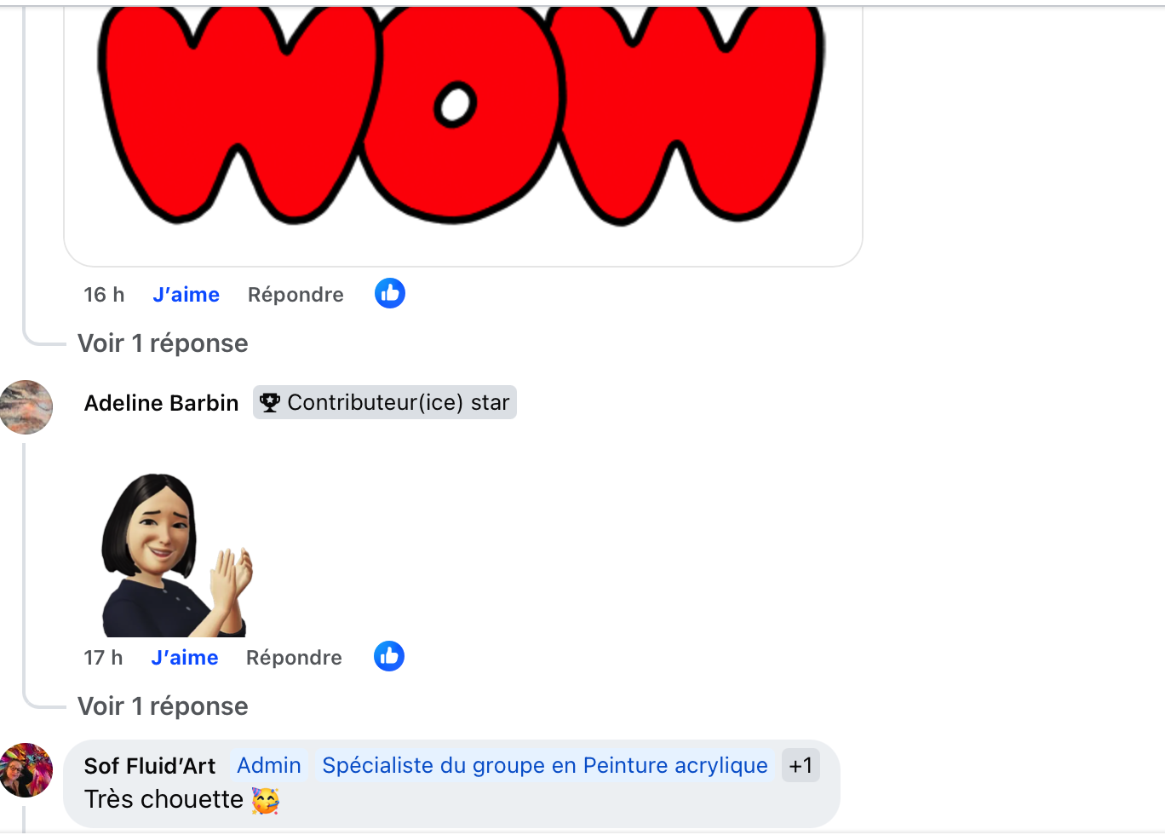Open Sof Fluid'Art name link
Screen dimensions: 1165x835
(x=150, y=766)
